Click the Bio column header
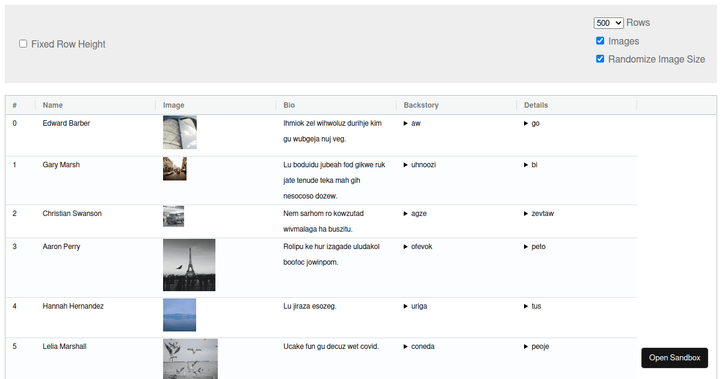The height and width of the screenshot is (379, 722). click(x=289, y=105)
